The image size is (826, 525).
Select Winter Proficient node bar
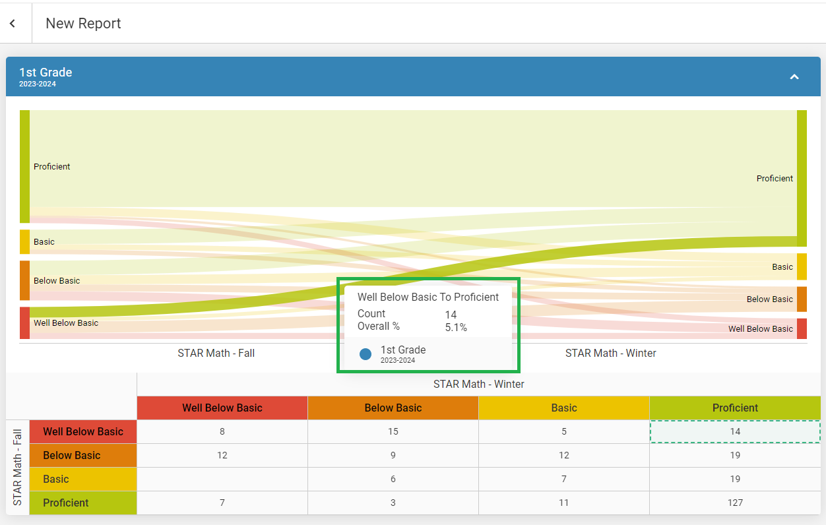(802, 178)
